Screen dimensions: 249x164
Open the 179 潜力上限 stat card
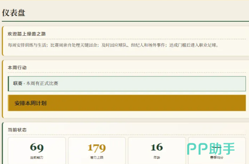(x=97, y=150)
